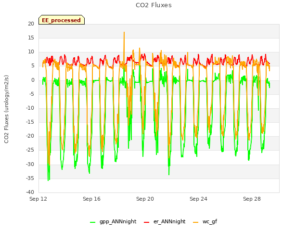Click the red er_ANNnight legend color marker
The width and height of the screenshot is (308, 231).
click(x=146, y=222)
